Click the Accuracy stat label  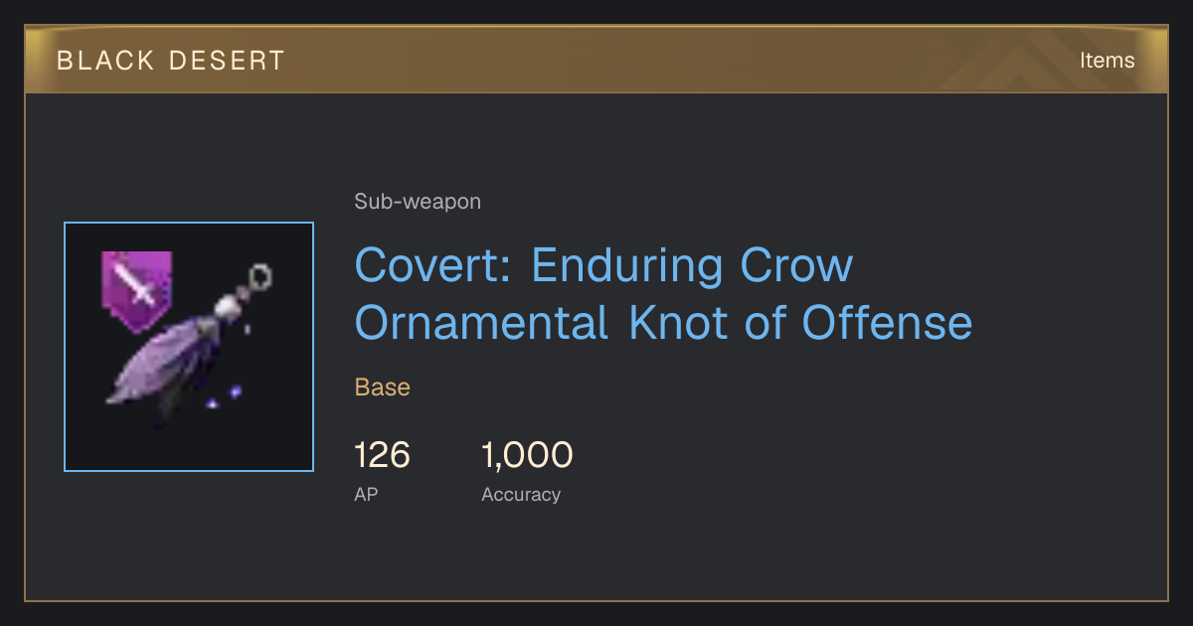521,494
